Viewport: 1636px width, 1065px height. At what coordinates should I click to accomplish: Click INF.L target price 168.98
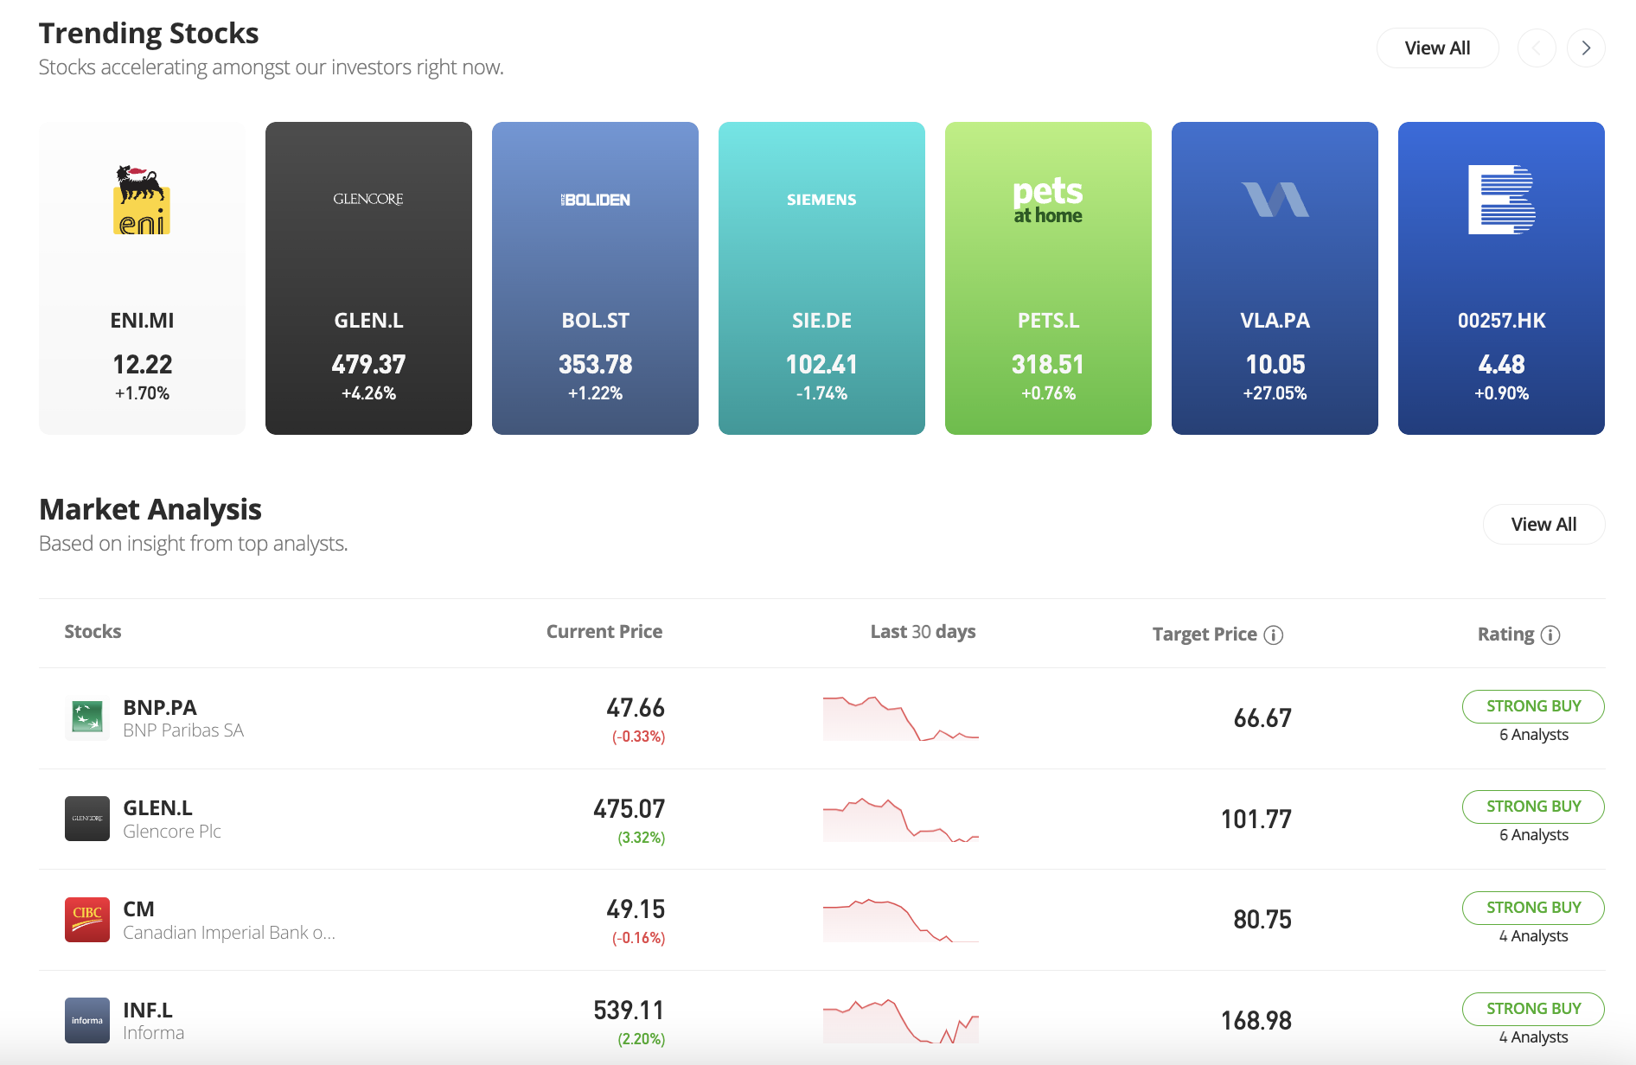(x=1256, y=1021)
